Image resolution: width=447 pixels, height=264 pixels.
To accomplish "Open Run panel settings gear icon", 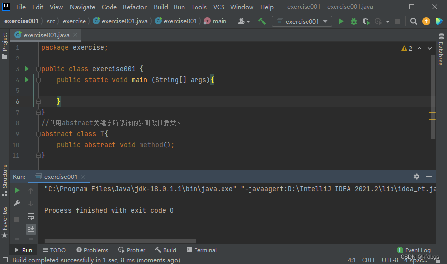I will [417, 176].
